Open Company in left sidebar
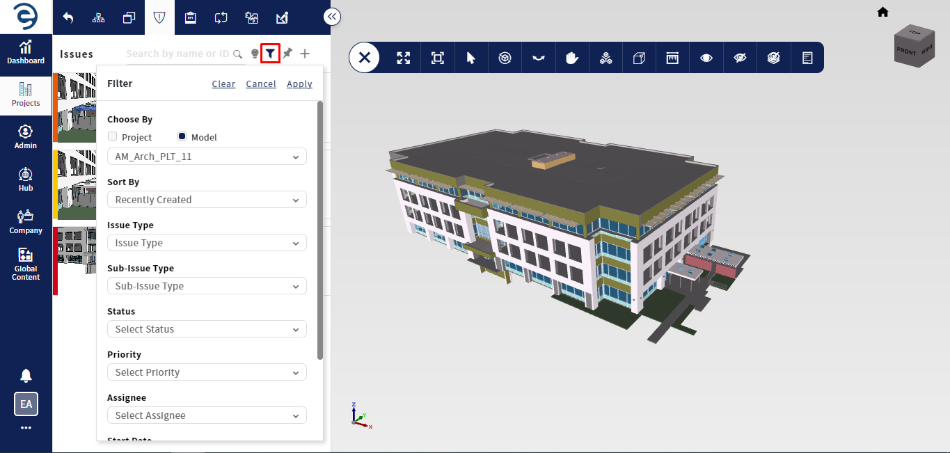The height and width of the screenshot is (453, 950). coord(26,222)
